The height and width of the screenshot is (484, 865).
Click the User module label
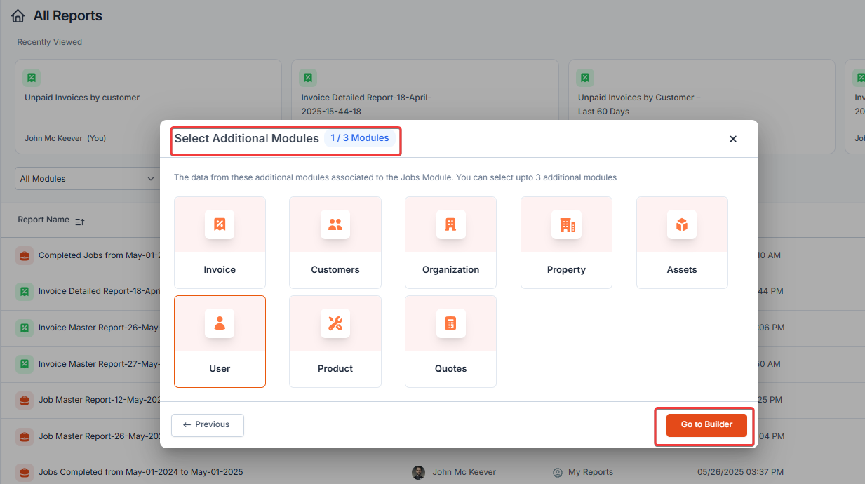coord(220,368)
